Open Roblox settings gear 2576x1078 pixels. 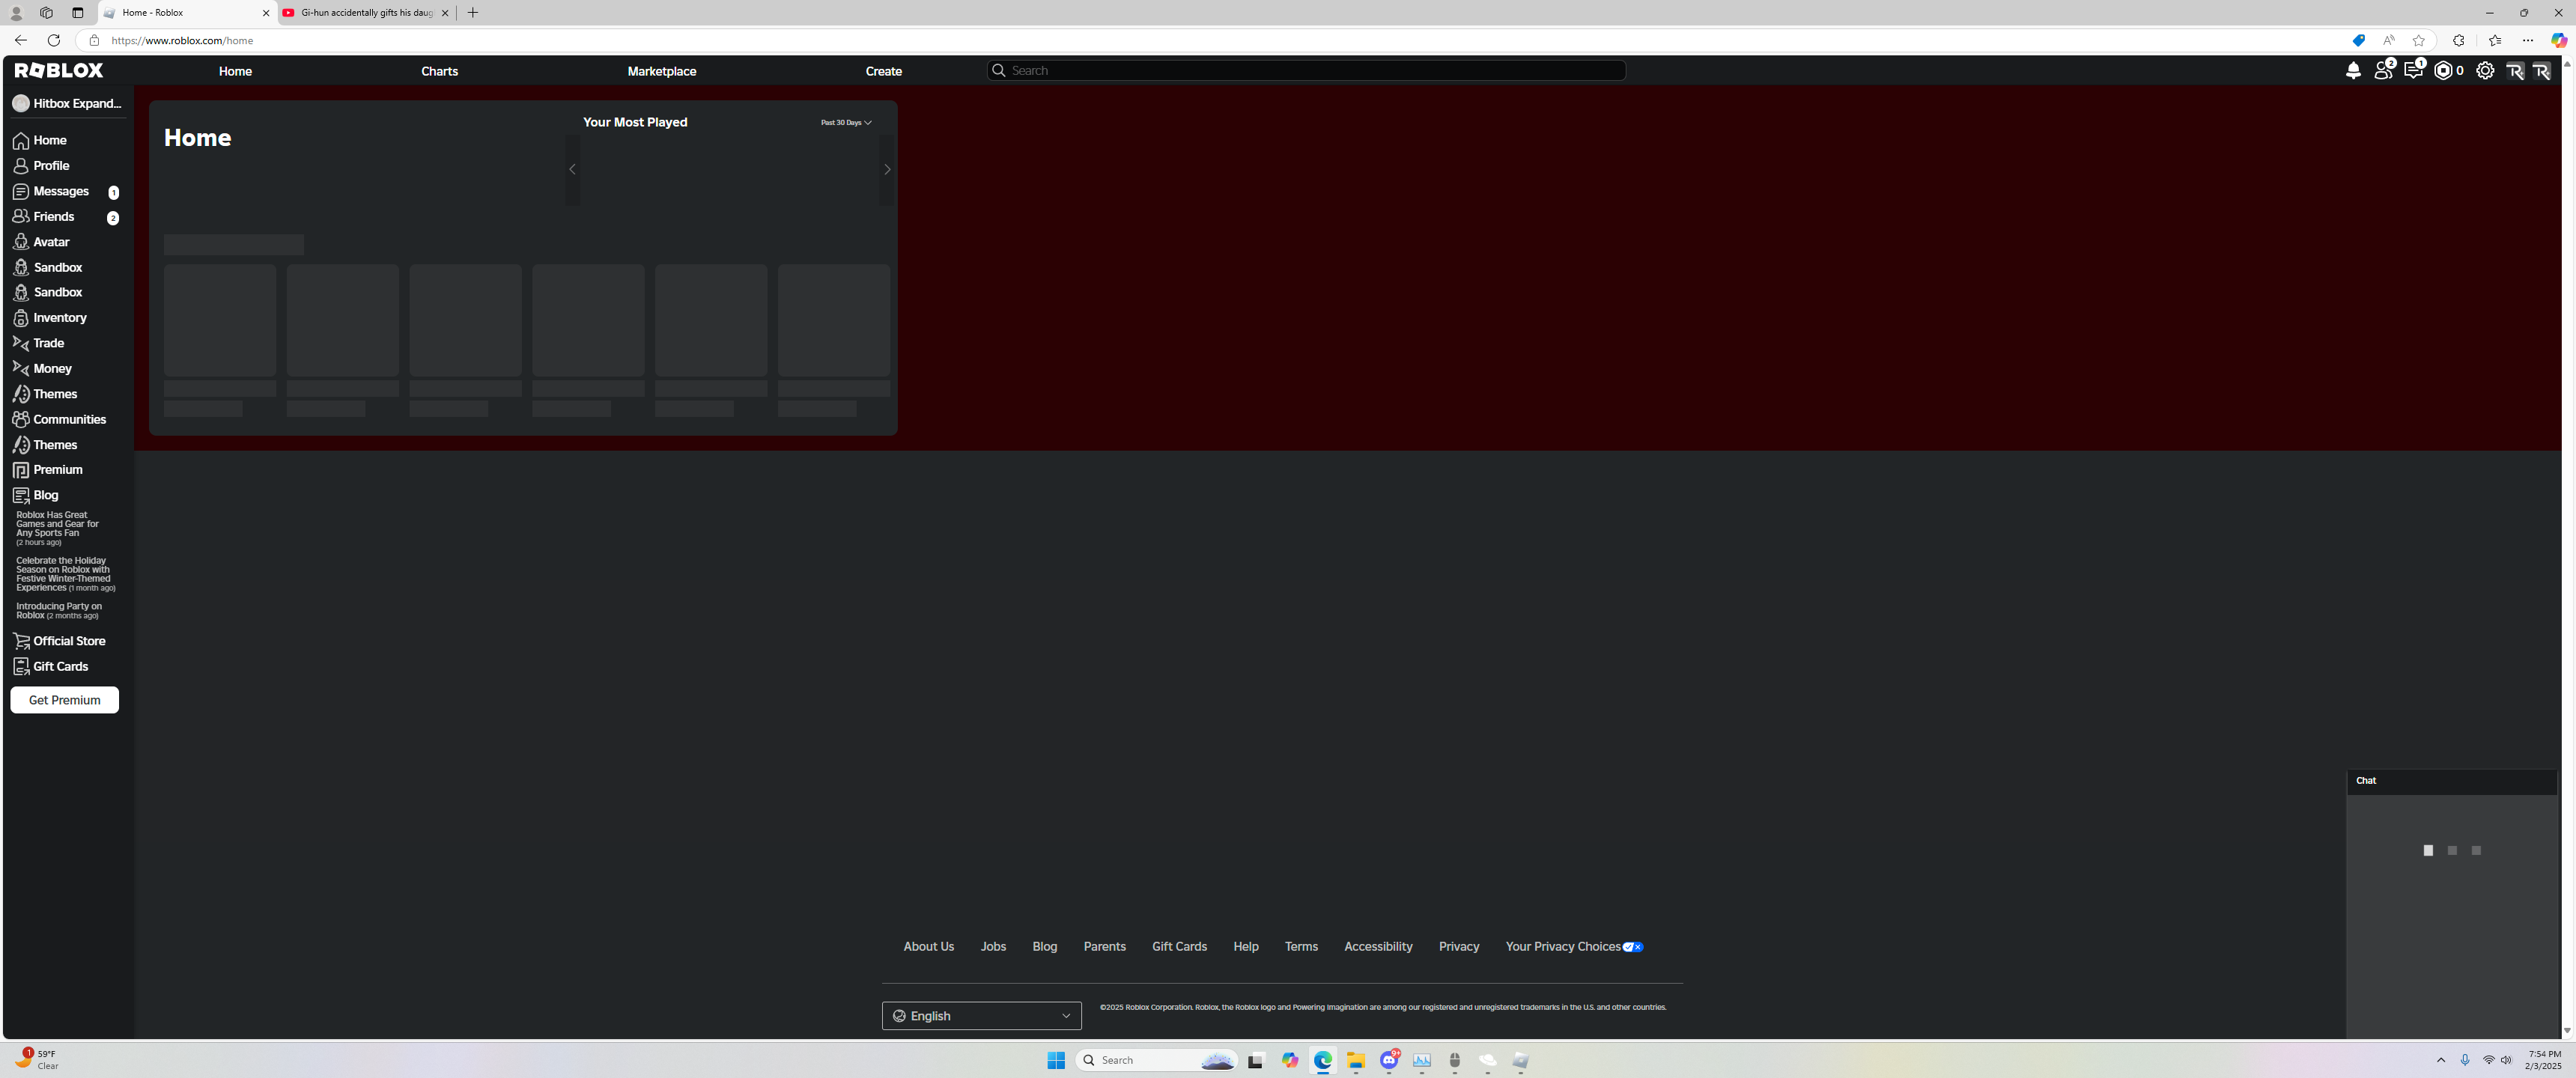pos(2485,71)
